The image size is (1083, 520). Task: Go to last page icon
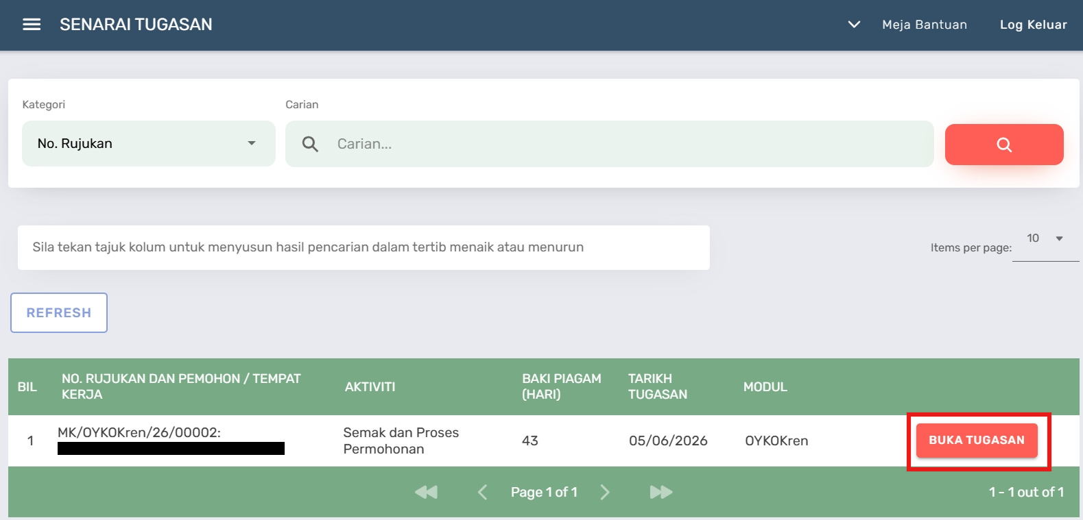click(661, 492)
